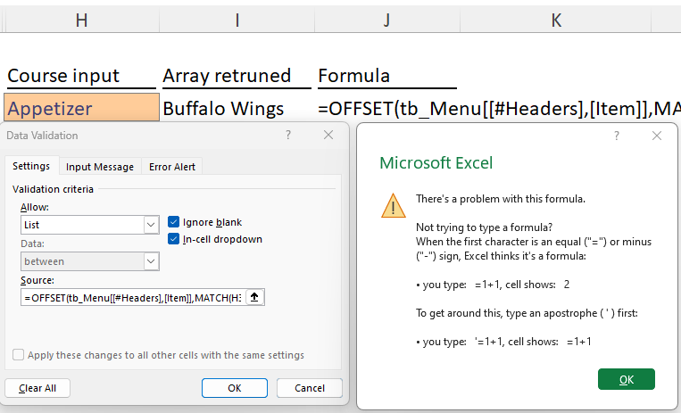Check Apply these changes to all other cells

click(x=19, y=355)
